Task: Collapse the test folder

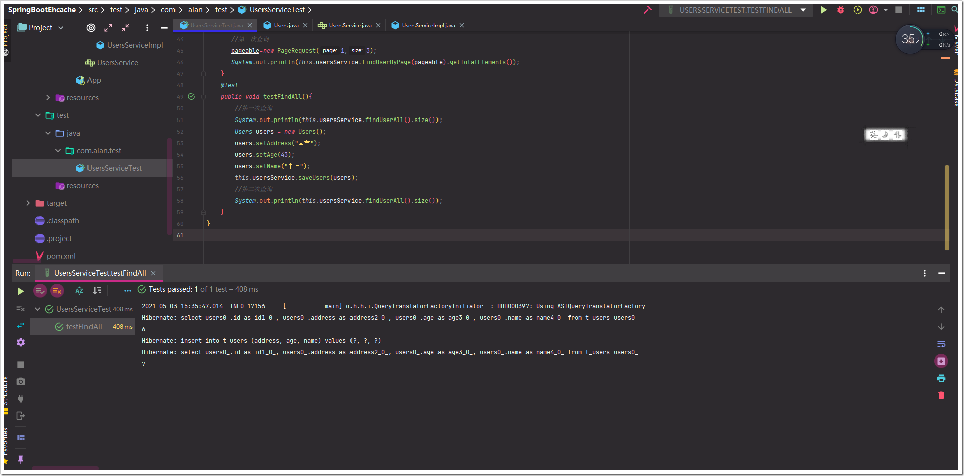Action: 38,115
